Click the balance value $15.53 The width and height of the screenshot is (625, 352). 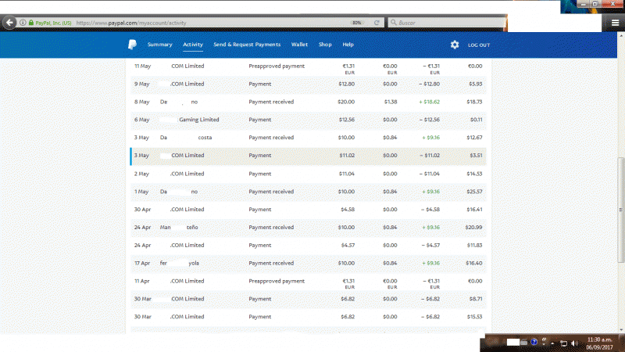pos(474,317)
